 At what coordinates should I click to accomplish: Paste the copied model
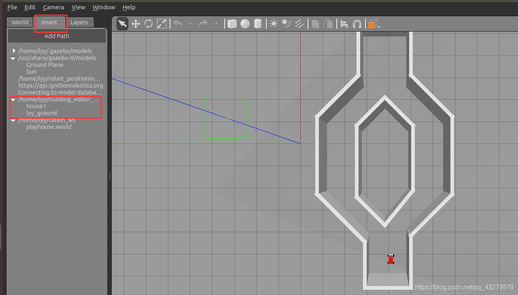(329, 24)
